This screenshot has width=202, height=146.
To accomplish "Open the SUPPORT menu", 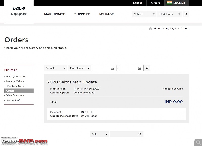I will (82, 14).
